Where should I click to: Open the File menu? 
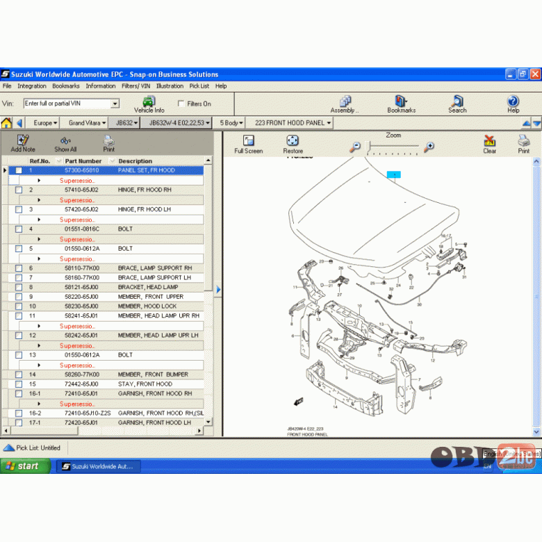tap(7, 86)
